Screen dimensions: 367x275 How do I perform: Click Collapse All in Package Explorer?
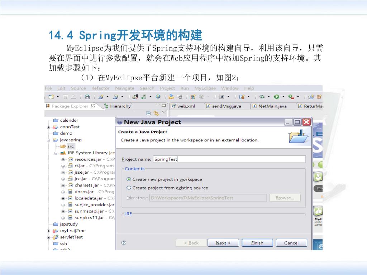(148, 114)
